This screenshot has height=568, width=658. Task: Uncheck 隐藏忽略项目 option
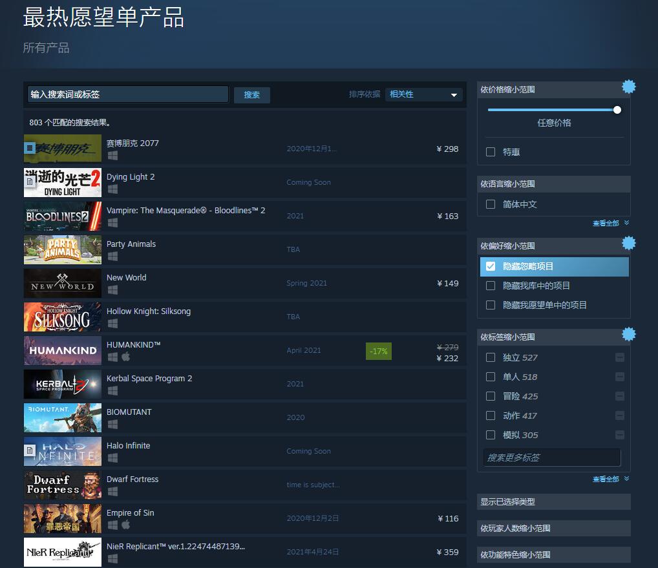coord(490,266)
